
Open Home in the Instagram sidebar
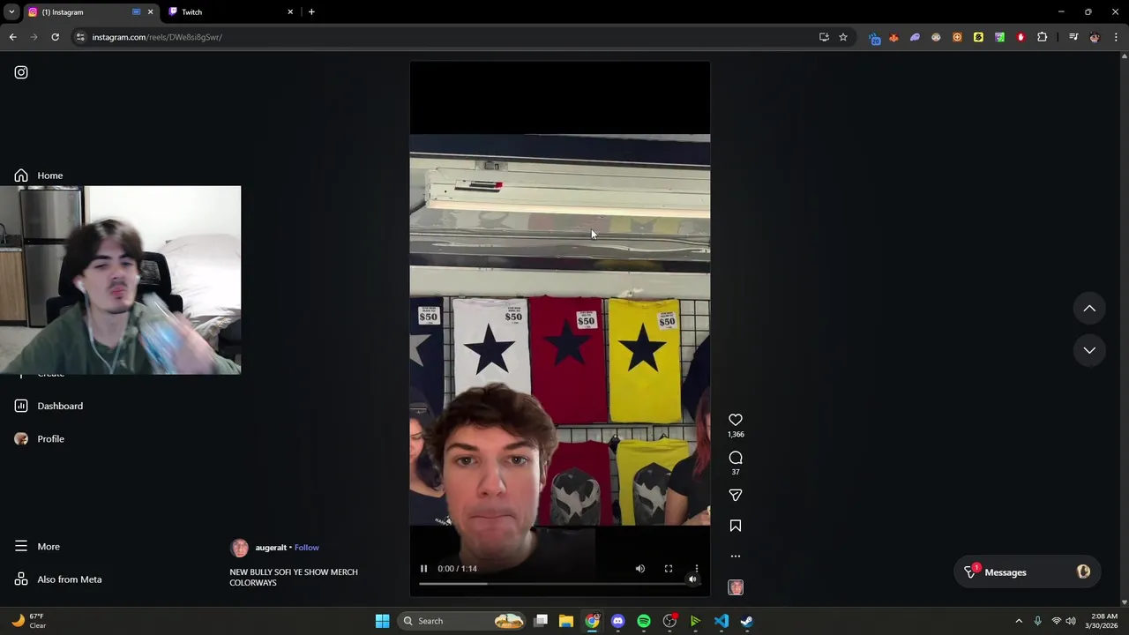[39, 176]
